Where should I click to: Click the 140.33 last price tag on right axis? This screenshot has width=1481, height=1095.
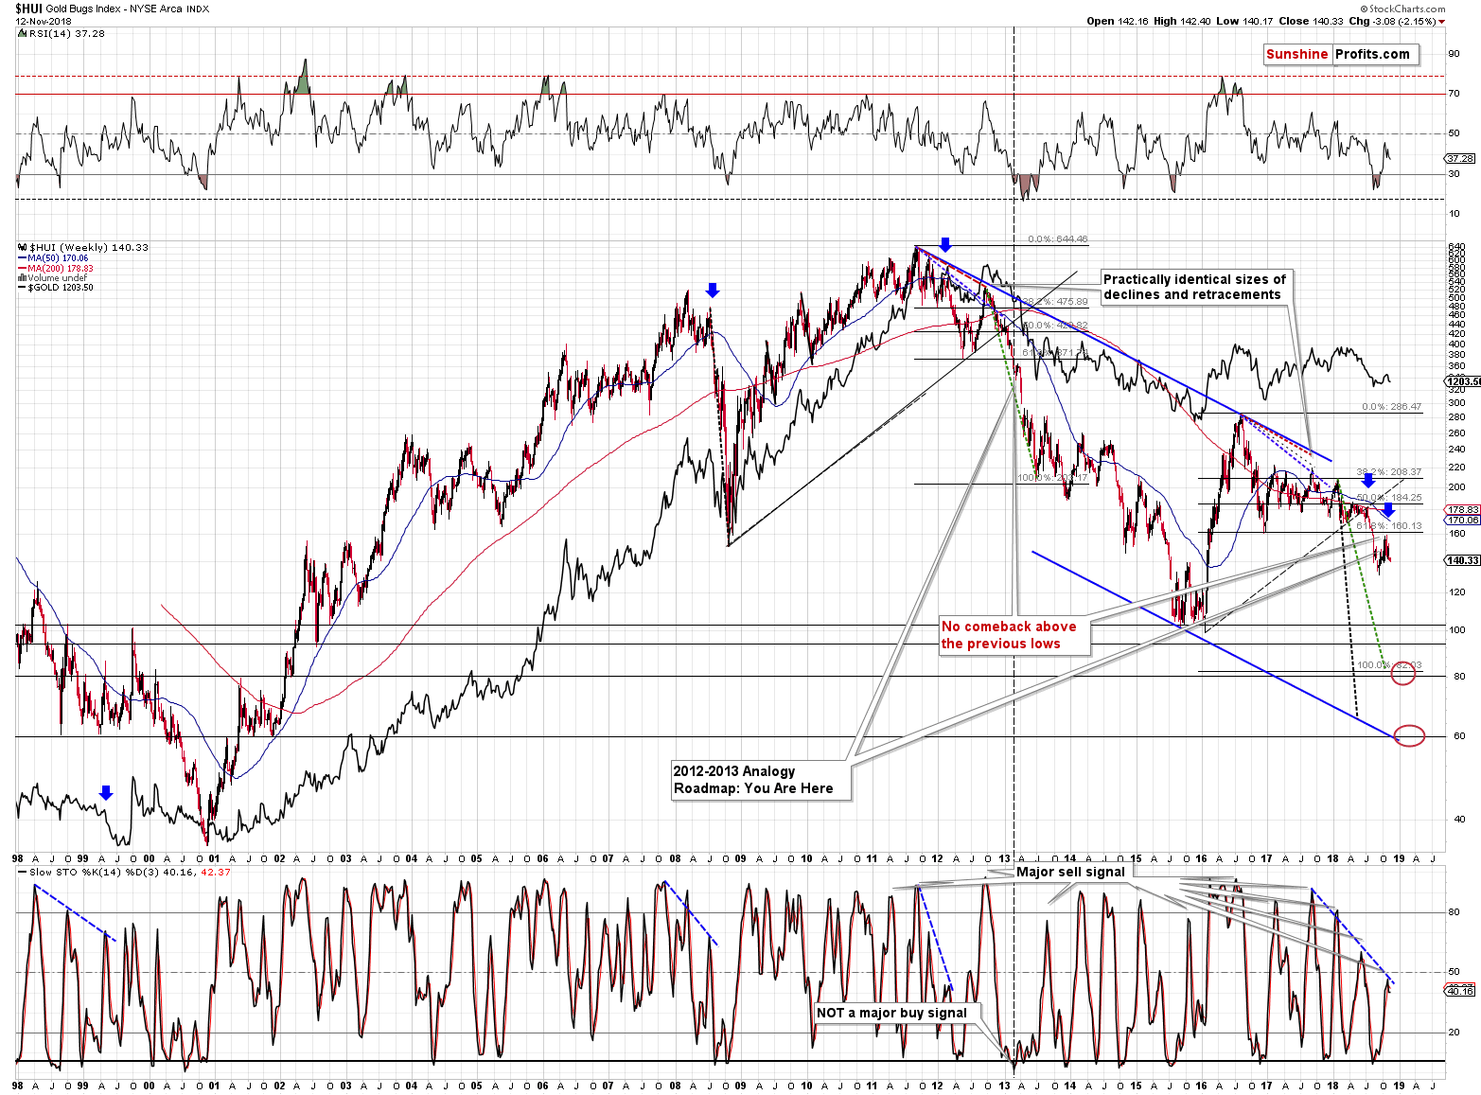(x=1462, y=560)
